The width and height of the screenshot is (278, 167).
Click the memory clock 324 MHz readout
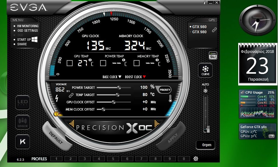(x=134, y=45)
